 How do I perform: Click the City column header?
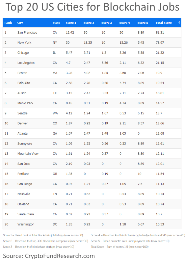pos(20,23)
